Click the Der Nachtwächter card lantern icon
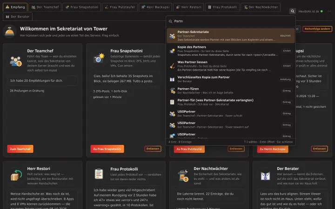This screenshot has height=209, width=335. pos(183,176)
